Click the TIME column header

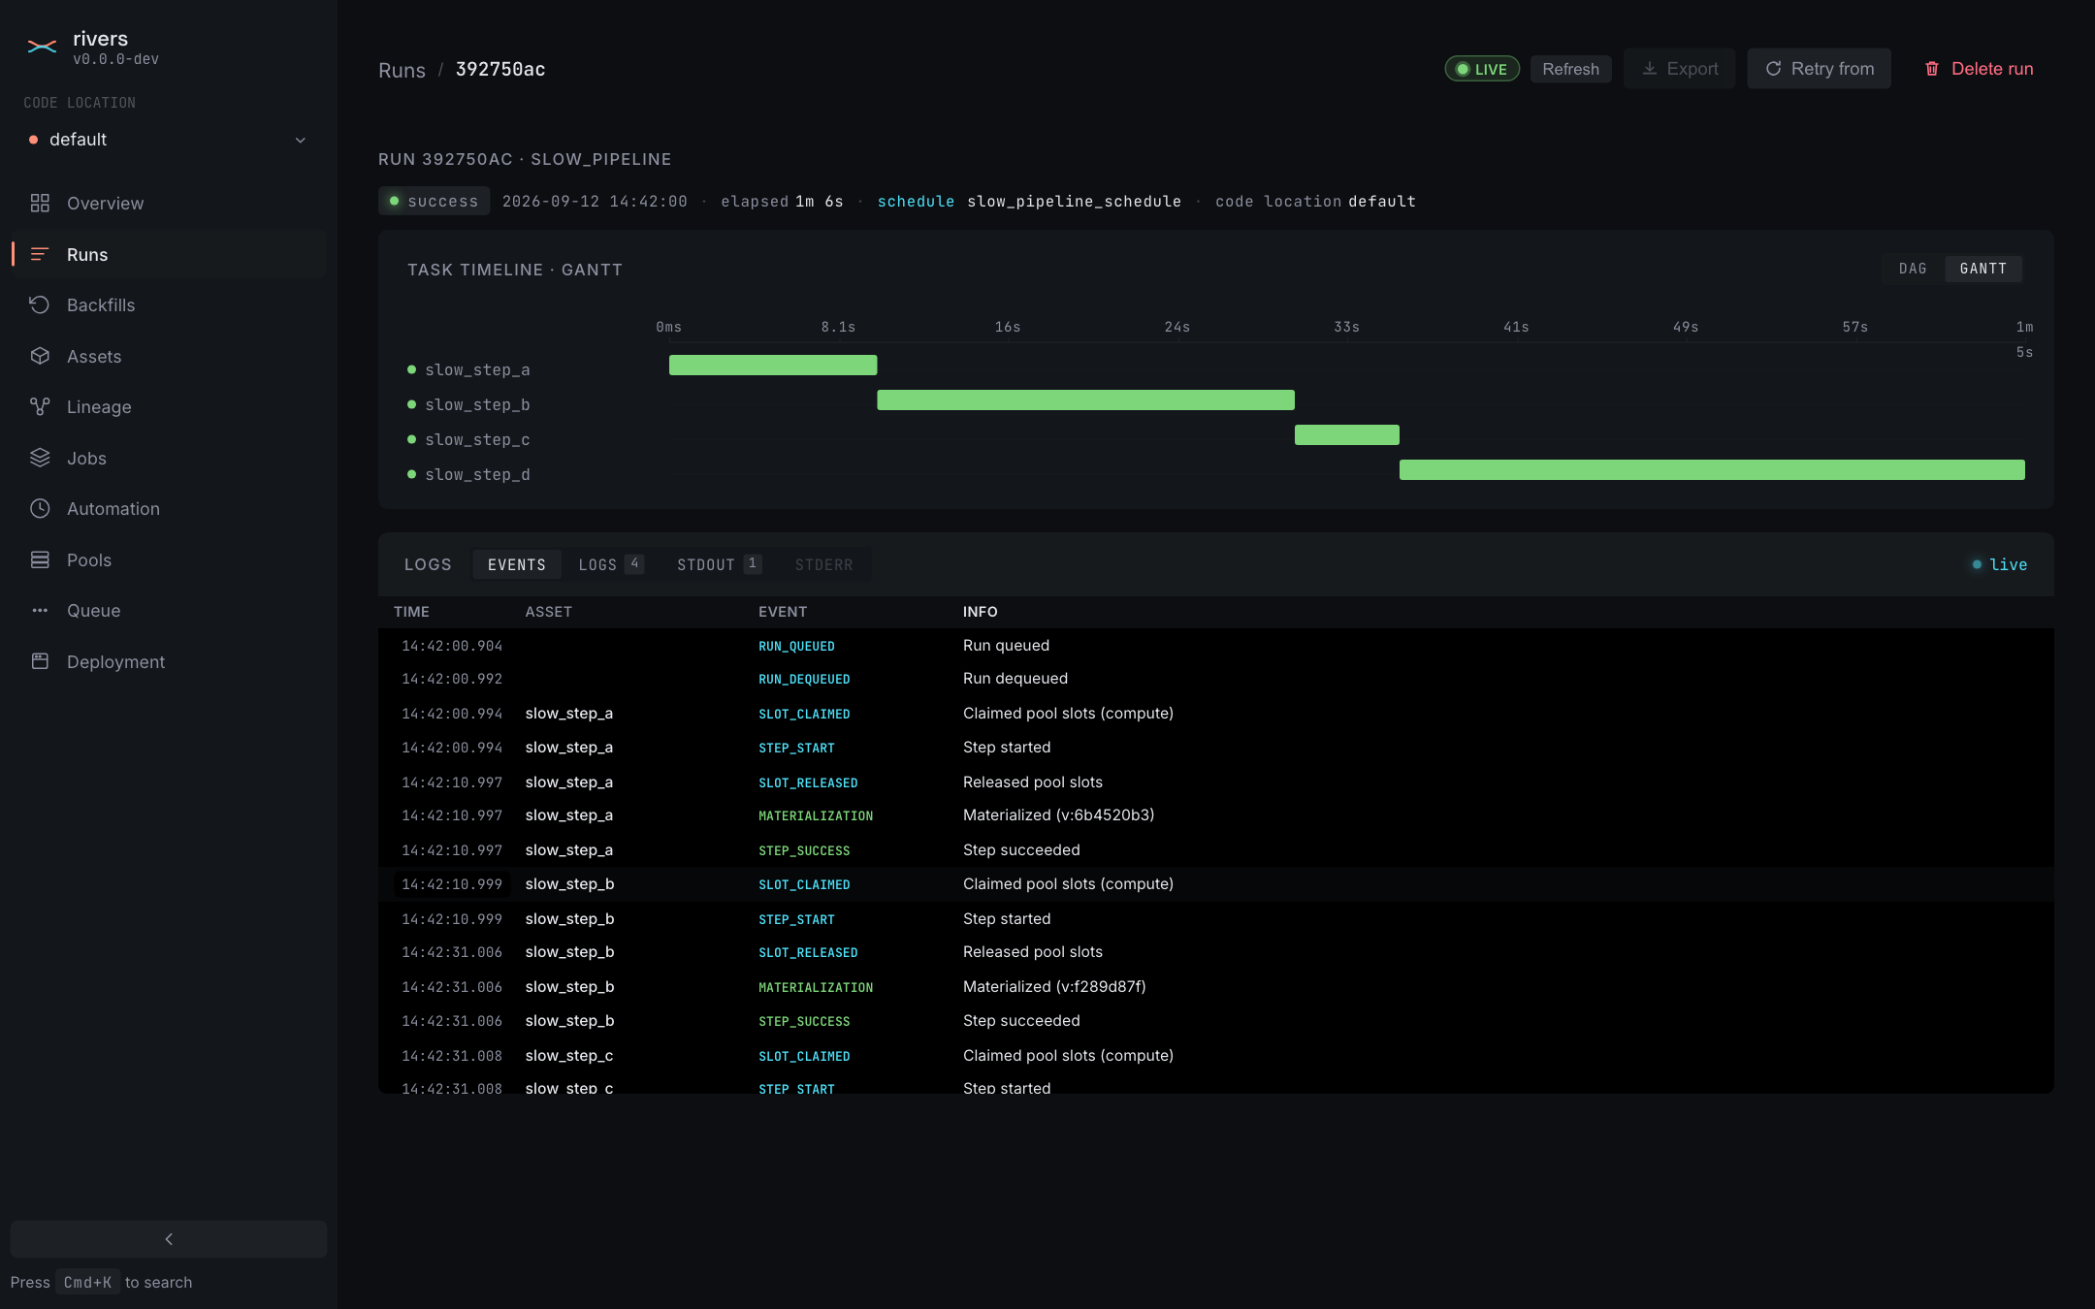point(411,612)
